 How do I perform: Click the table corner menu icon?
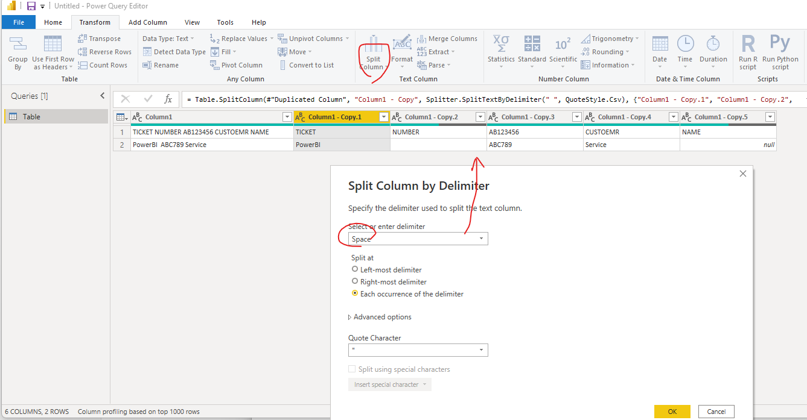(121, 117)
